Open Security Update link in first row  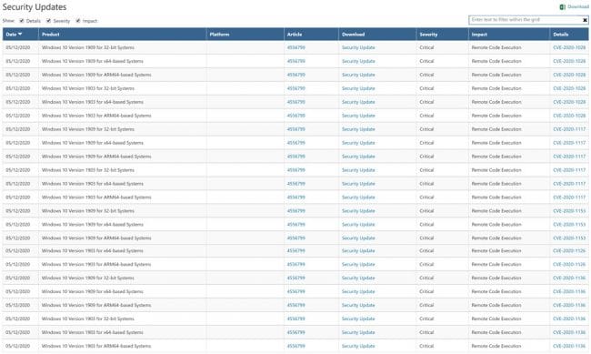[x=358, y=47]
